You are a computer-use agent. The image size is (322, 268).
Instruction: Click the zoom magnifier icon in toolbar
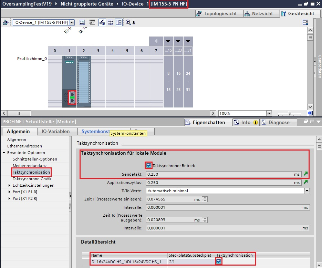(128, 22)
